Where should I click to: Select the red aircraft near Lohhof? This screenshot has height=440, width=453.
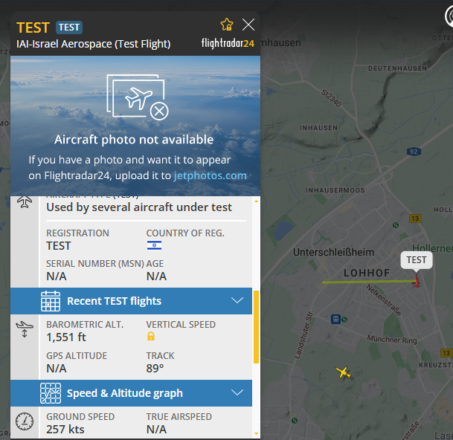point(417,281)
